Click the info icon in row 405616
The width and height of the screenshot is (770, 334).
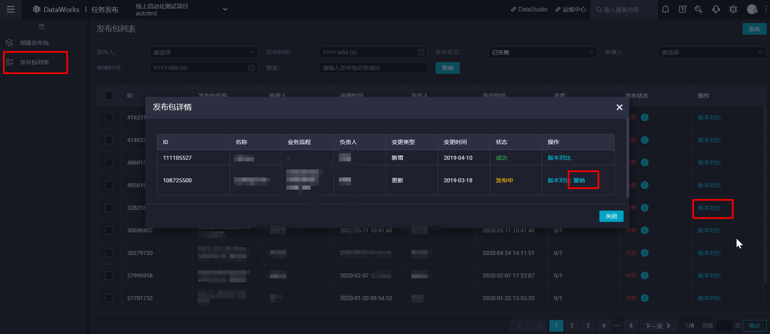pyautogui.click(x=645, y=185)
